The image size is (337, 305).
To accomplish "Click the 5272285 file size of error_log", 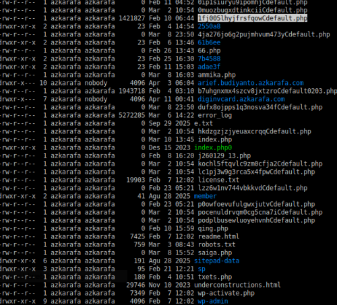I will (132, 115).
